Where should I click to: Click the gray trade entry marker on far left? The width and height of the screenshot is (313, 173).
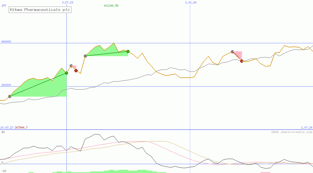click(10, 97)
